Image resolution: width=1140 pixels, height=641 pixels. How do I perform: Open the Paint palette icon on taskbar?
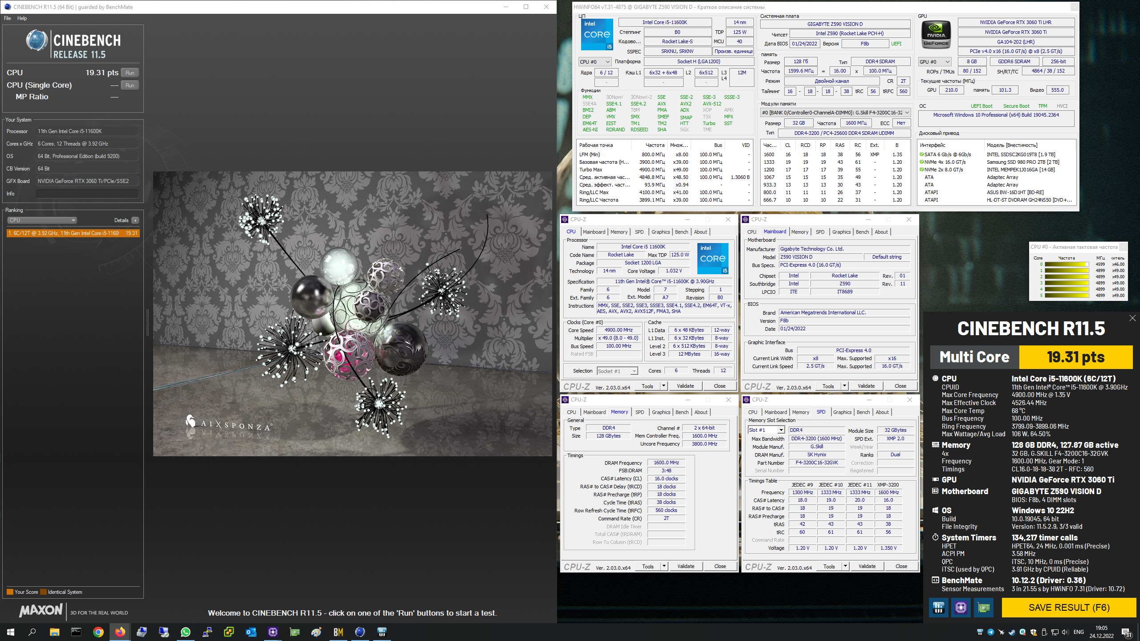(316, 632)
